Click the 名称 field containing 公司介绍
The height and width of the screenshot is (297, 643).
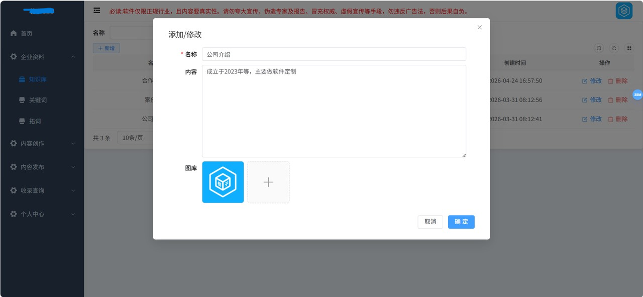(x=334, y=54)
